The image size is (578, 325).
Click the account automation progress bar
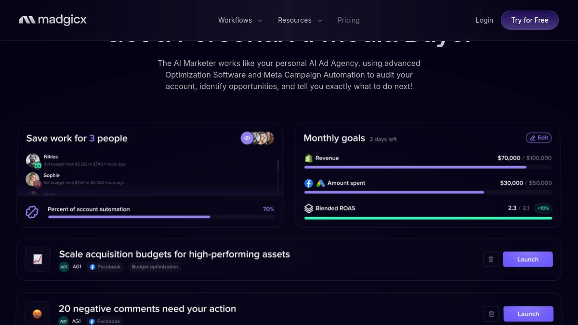pyautogui.click(x=161, y=217)
